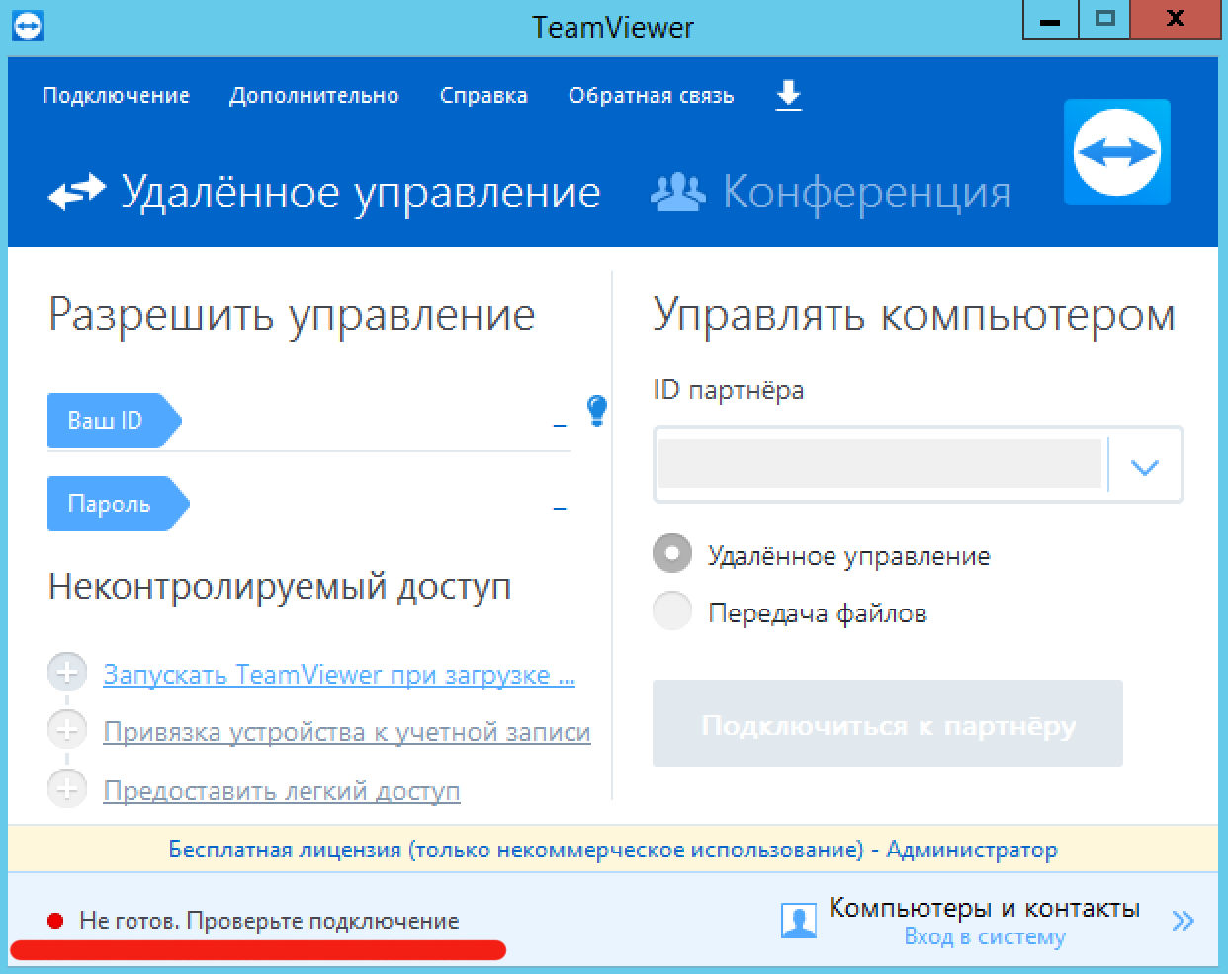Open Привязка устройства к учетной записи link
The width and height of the screenshot is (1228, 974).
tap(347, 732)
